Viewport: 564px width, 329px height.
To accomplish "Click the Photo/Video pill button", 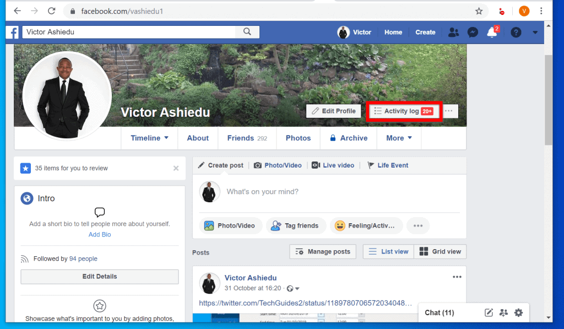I will 230,226.
